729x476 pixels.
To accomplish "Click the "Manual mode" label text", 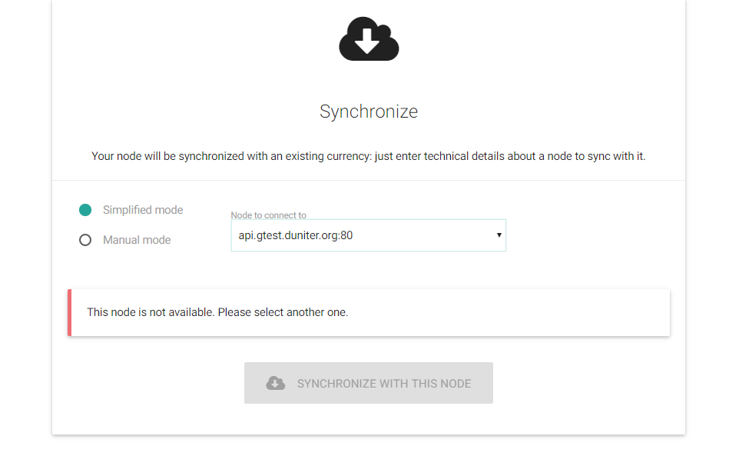I will [137, 240].
